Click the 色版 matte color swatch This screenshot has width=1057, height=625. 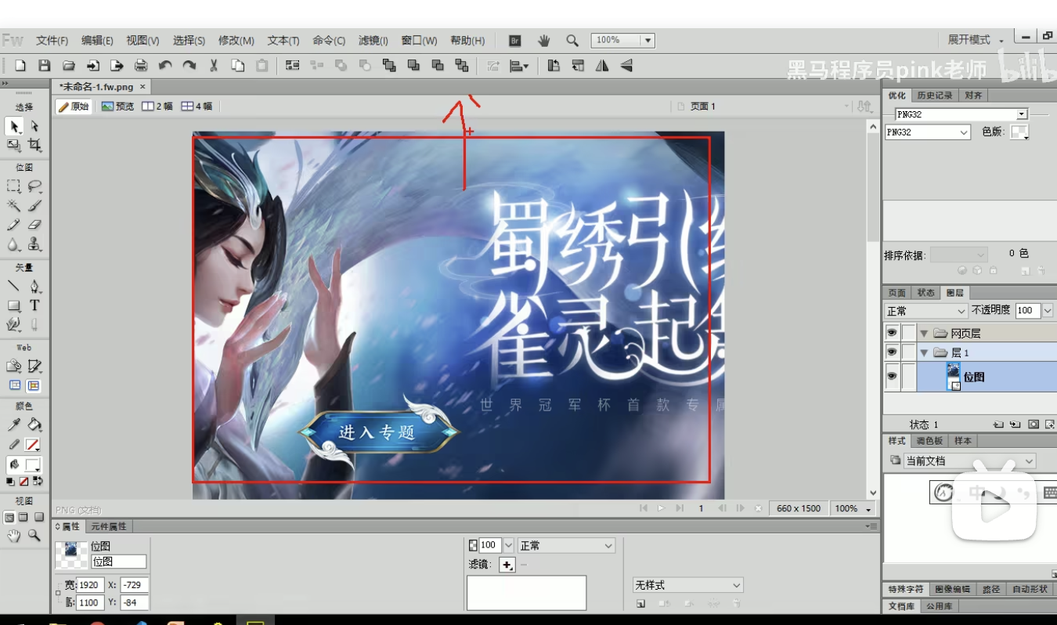[1019, 132]
